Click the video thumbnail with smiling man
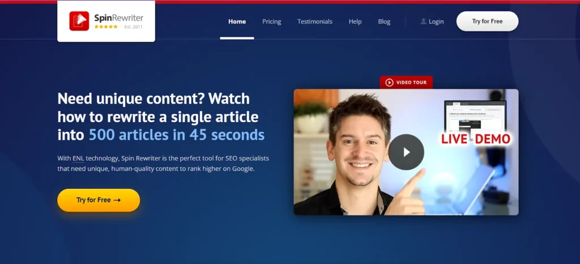Screen dimensions: 580x264 click(406, 152)
